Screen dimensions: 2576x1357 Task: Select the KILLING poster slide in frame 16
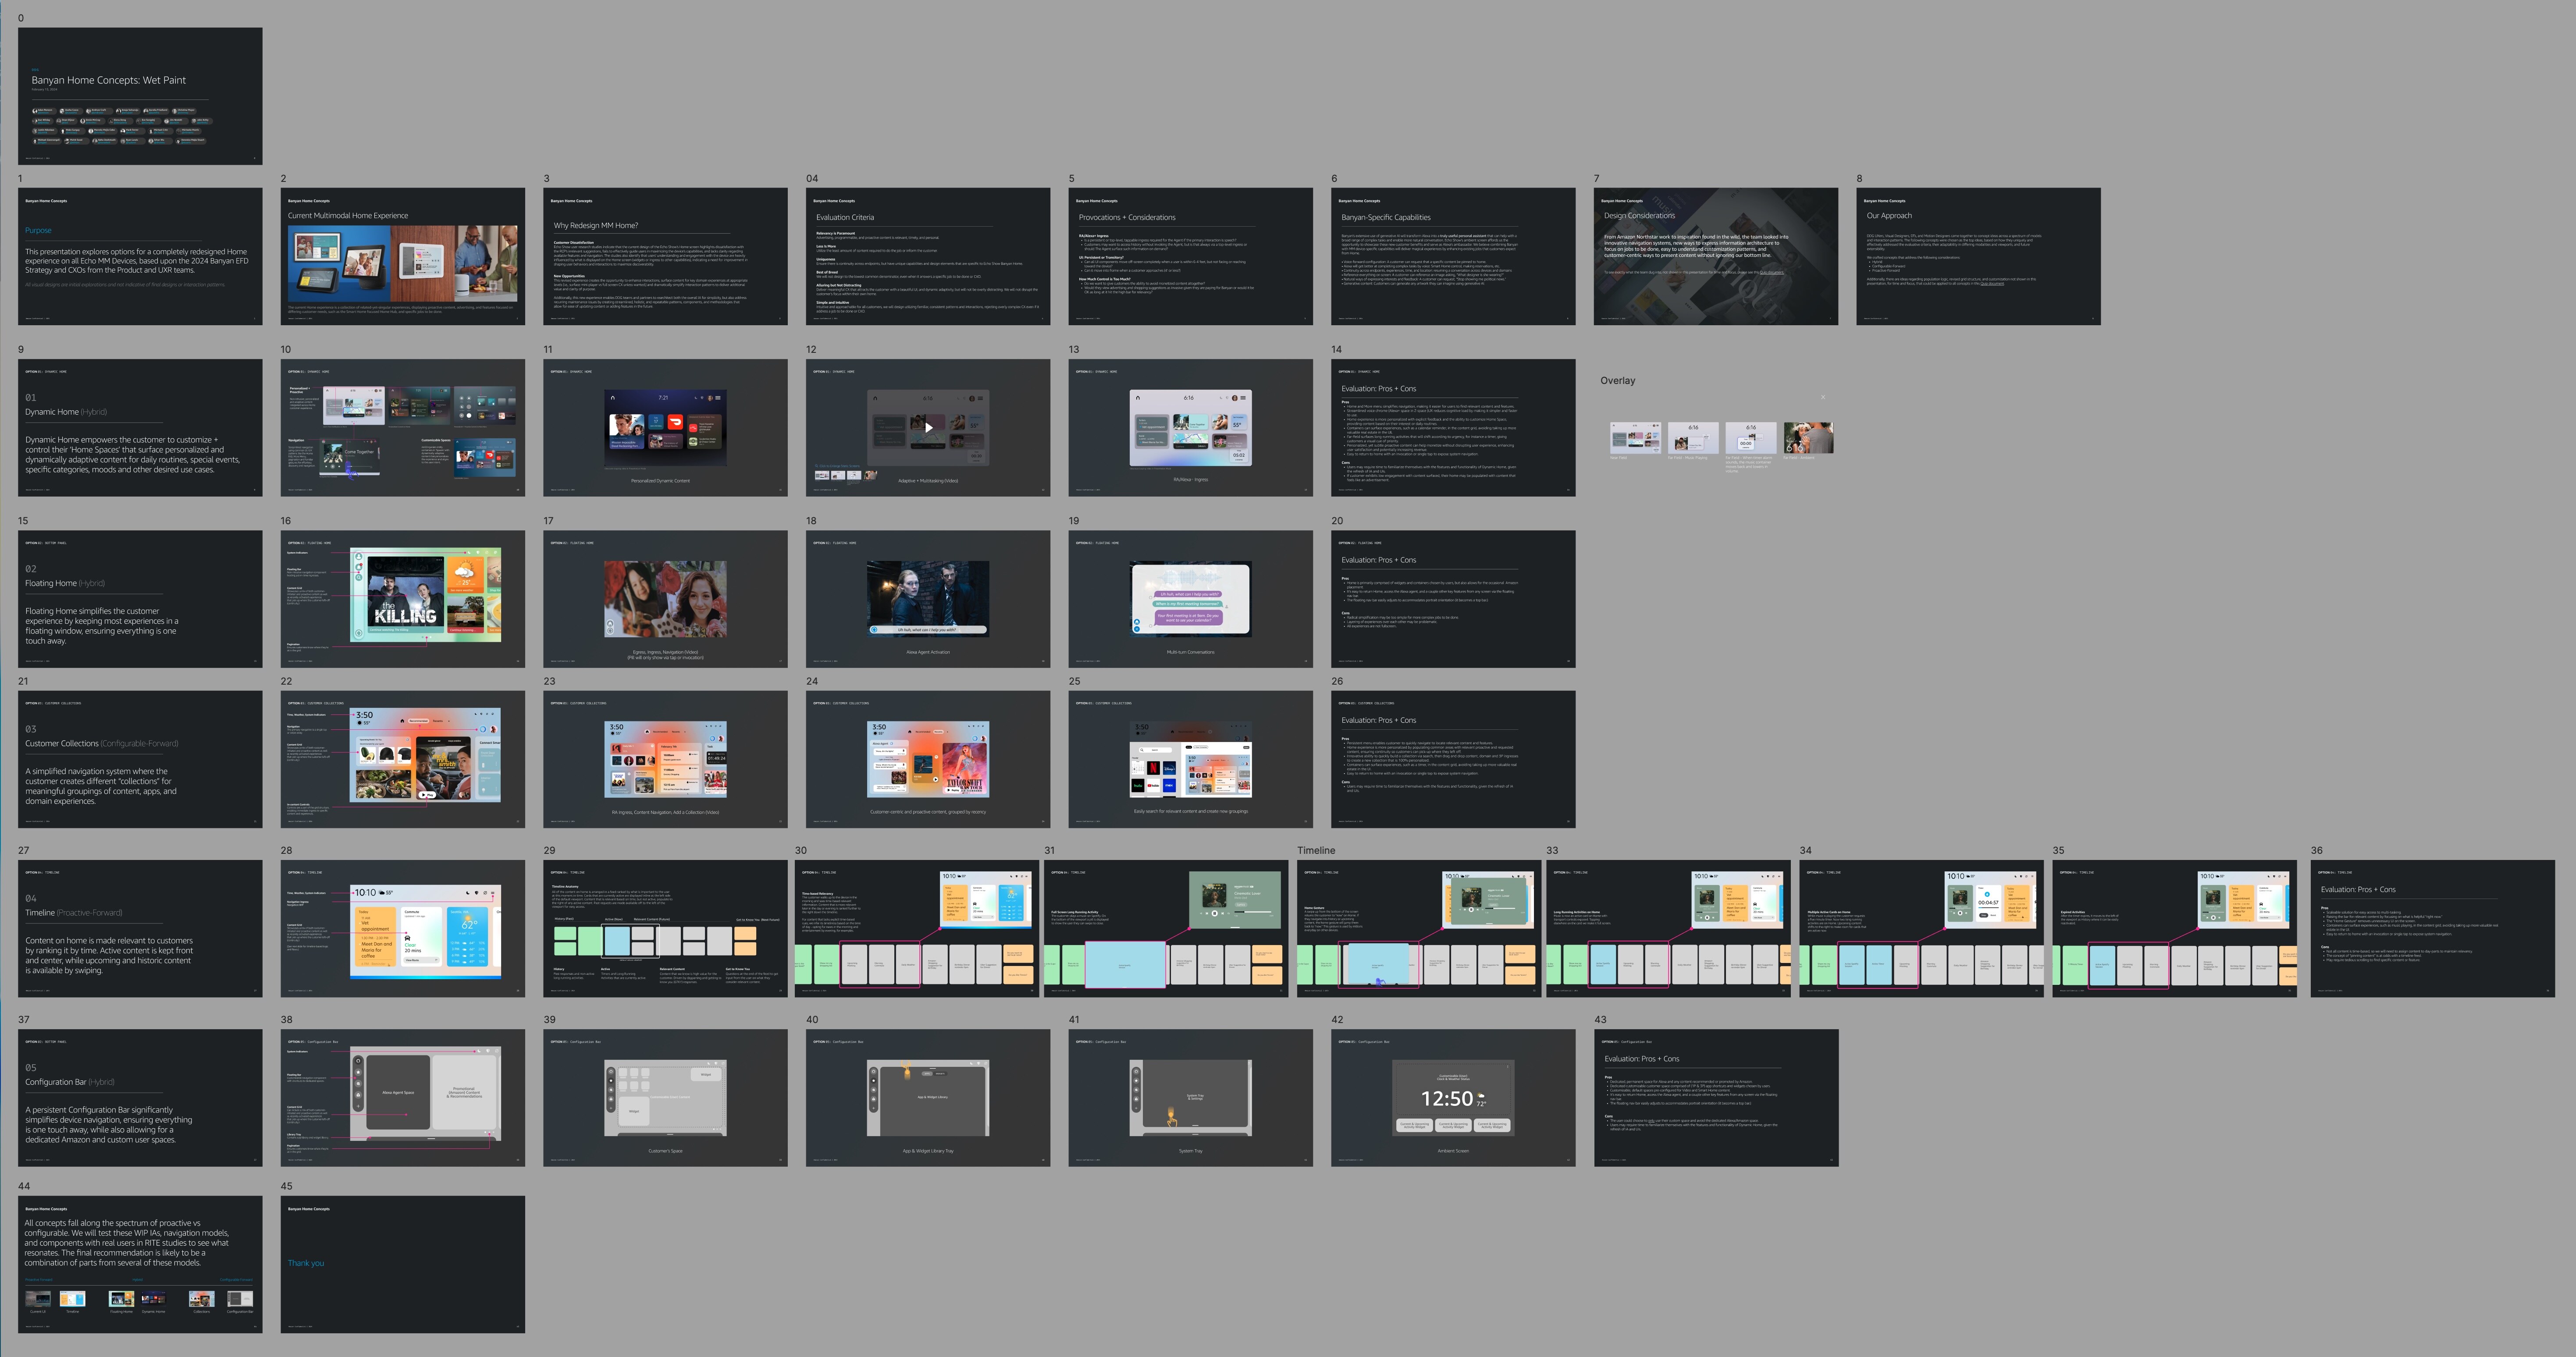pos(403,599)
